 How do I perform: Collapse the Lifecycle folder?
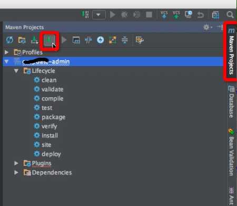(16, 71)
